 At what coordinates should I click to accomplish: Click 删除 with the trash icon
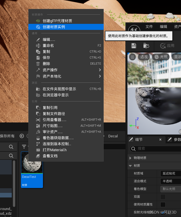[46, 64]
